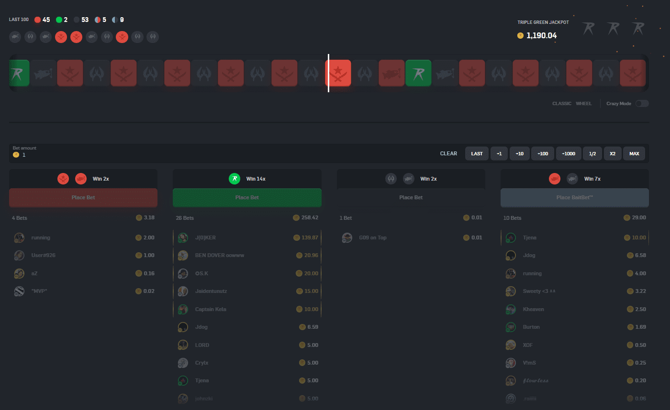Click the green Place Bet button
The width and height of the screenshot is (670, 410).
pyautogui.click(x=247, y=197)
